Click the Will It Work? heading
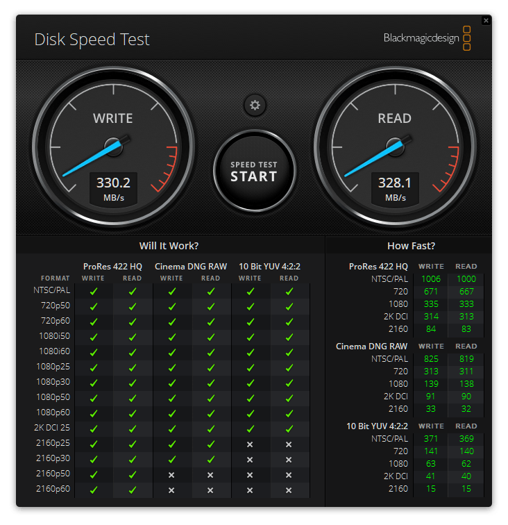508x525 pixels. coord(169,246)
